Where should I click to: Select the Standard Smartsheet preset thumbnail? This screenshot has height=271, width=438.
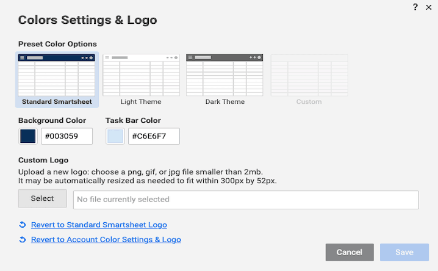[x=56, y=75]
